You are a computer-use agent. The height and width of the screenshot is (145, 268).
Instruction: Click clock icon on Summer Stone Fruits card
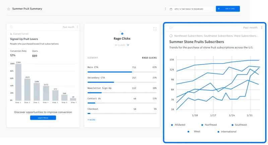[x=171, y=28]
